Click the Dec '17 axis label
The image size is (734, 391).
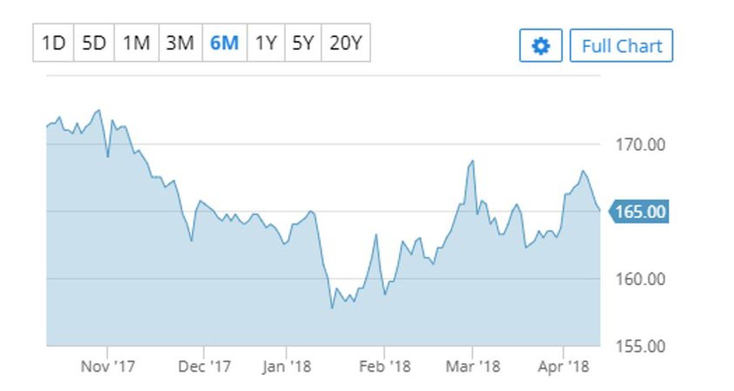[205, 367]
